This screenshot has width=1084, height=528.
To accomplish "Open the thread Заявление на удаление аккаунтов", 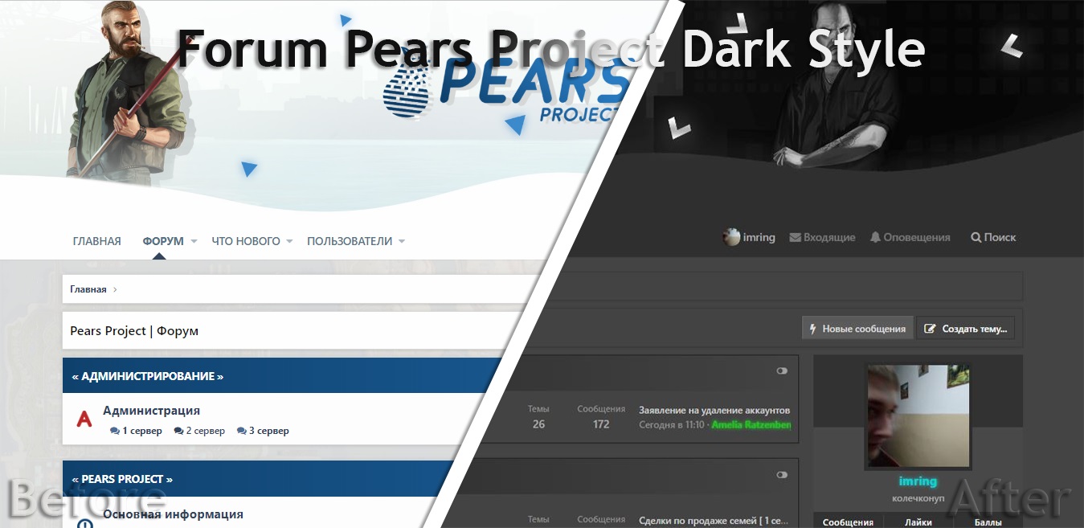I will [x=714, y=410].
